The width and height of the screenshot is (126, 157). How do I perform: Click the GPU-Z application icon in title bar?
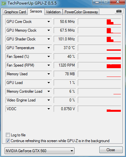point(4,3)
